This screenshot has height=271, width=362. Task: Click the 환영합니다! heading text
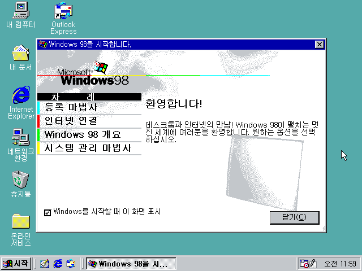[174, 104]
